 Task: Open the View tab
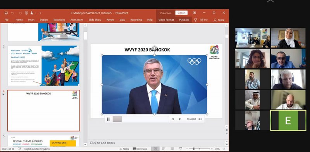[x=122, y=20]
